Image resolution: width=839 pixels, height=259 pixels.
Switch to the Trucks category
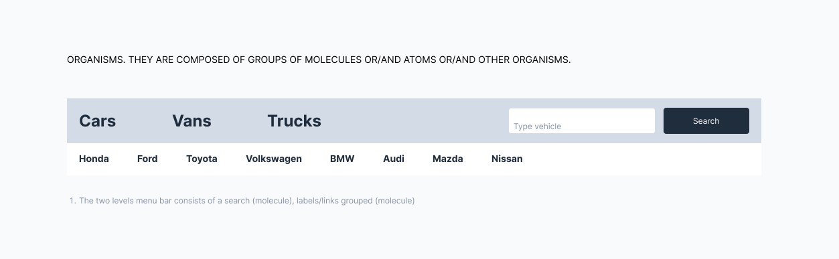[x=294, y=121]
